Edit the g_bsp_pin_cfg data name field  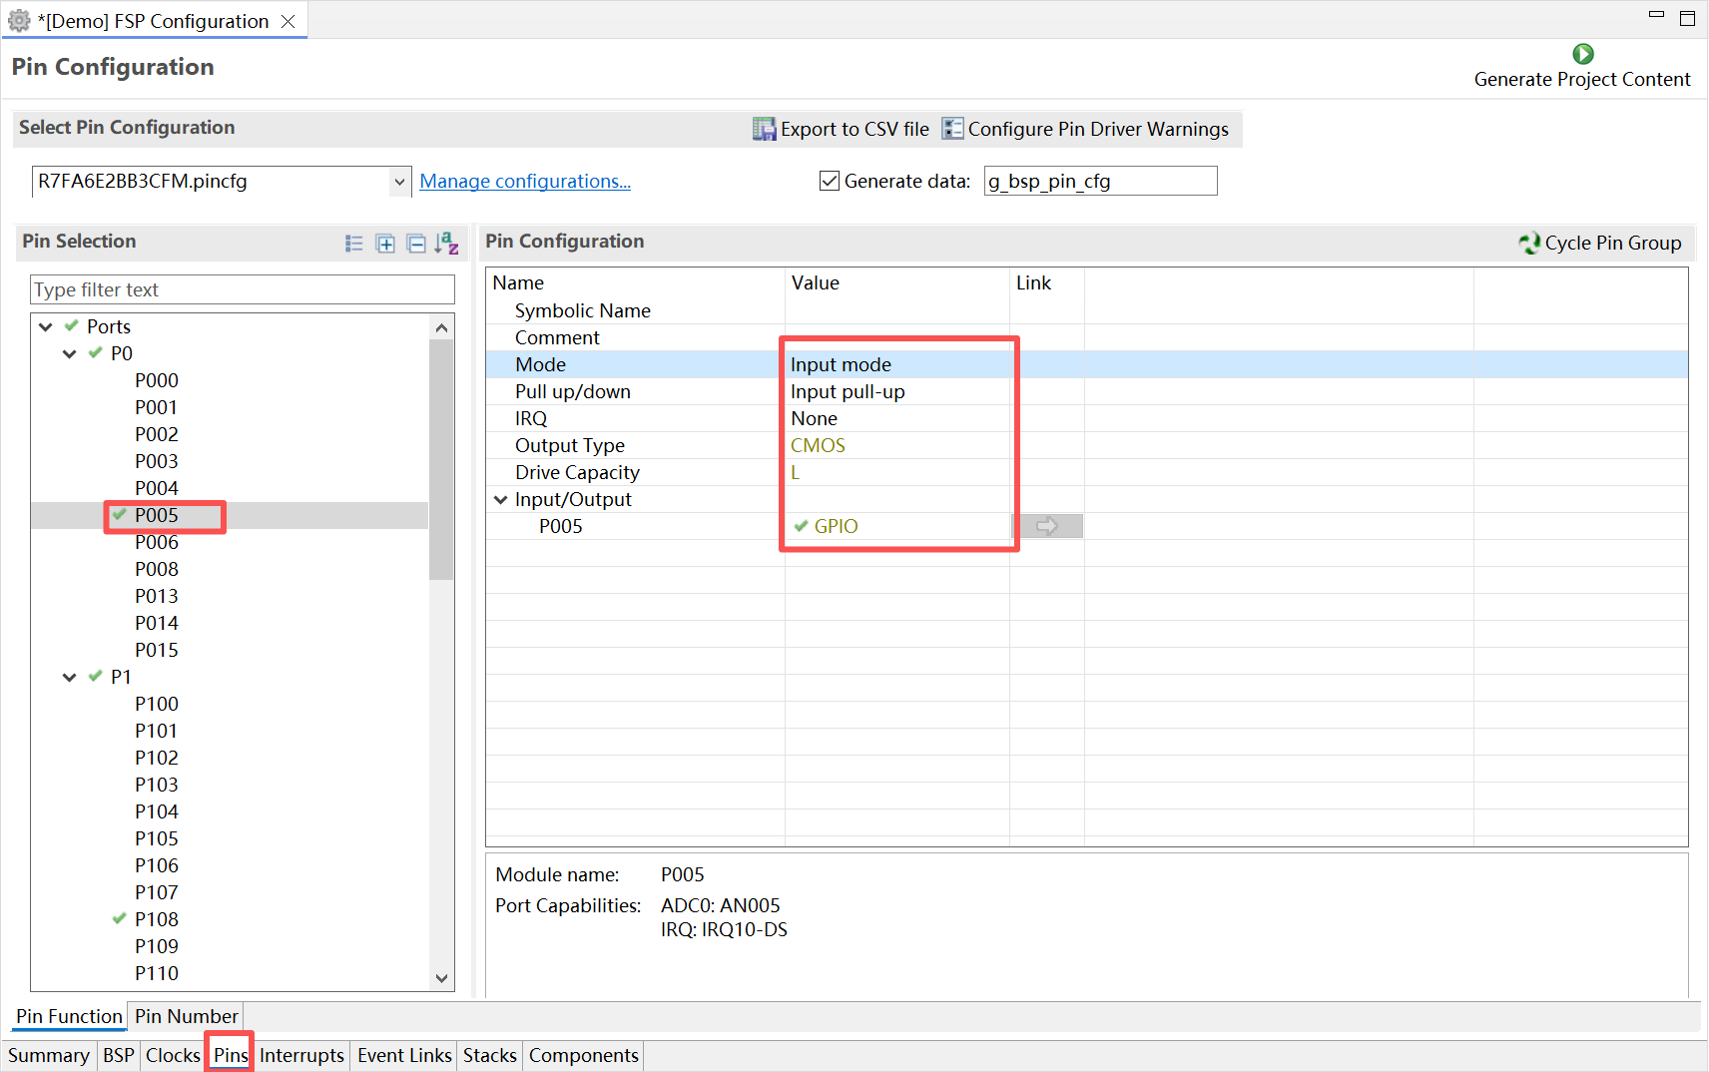[1100, 181]
